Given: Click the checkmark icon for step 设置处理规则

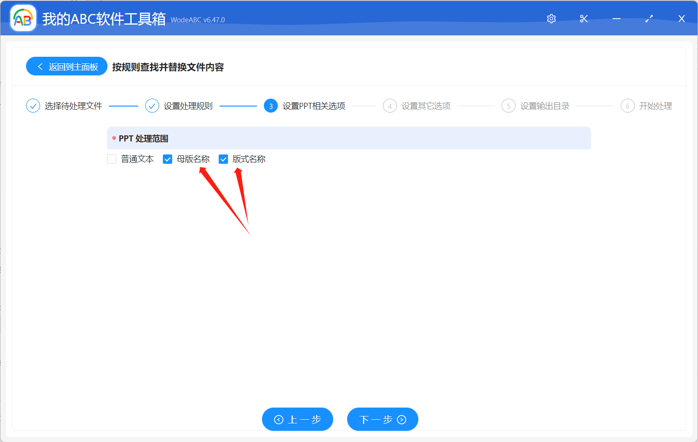Looking at the screenshot, I should click(152, 106).
